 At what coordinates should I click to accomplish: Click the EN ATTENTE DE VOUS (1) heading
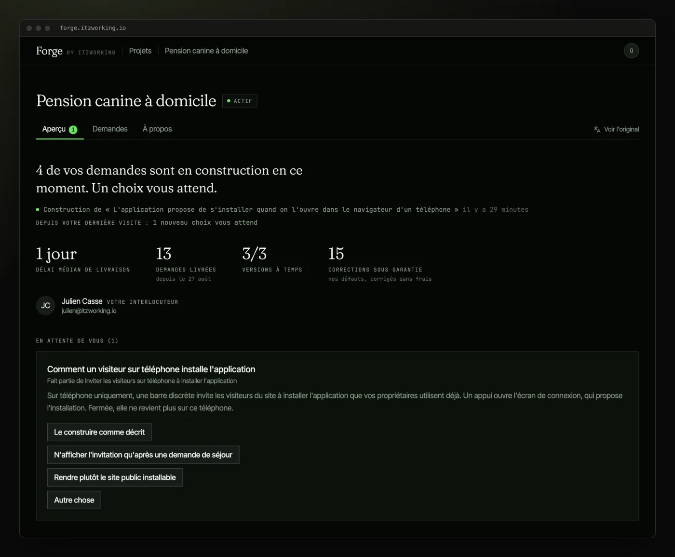77,341
